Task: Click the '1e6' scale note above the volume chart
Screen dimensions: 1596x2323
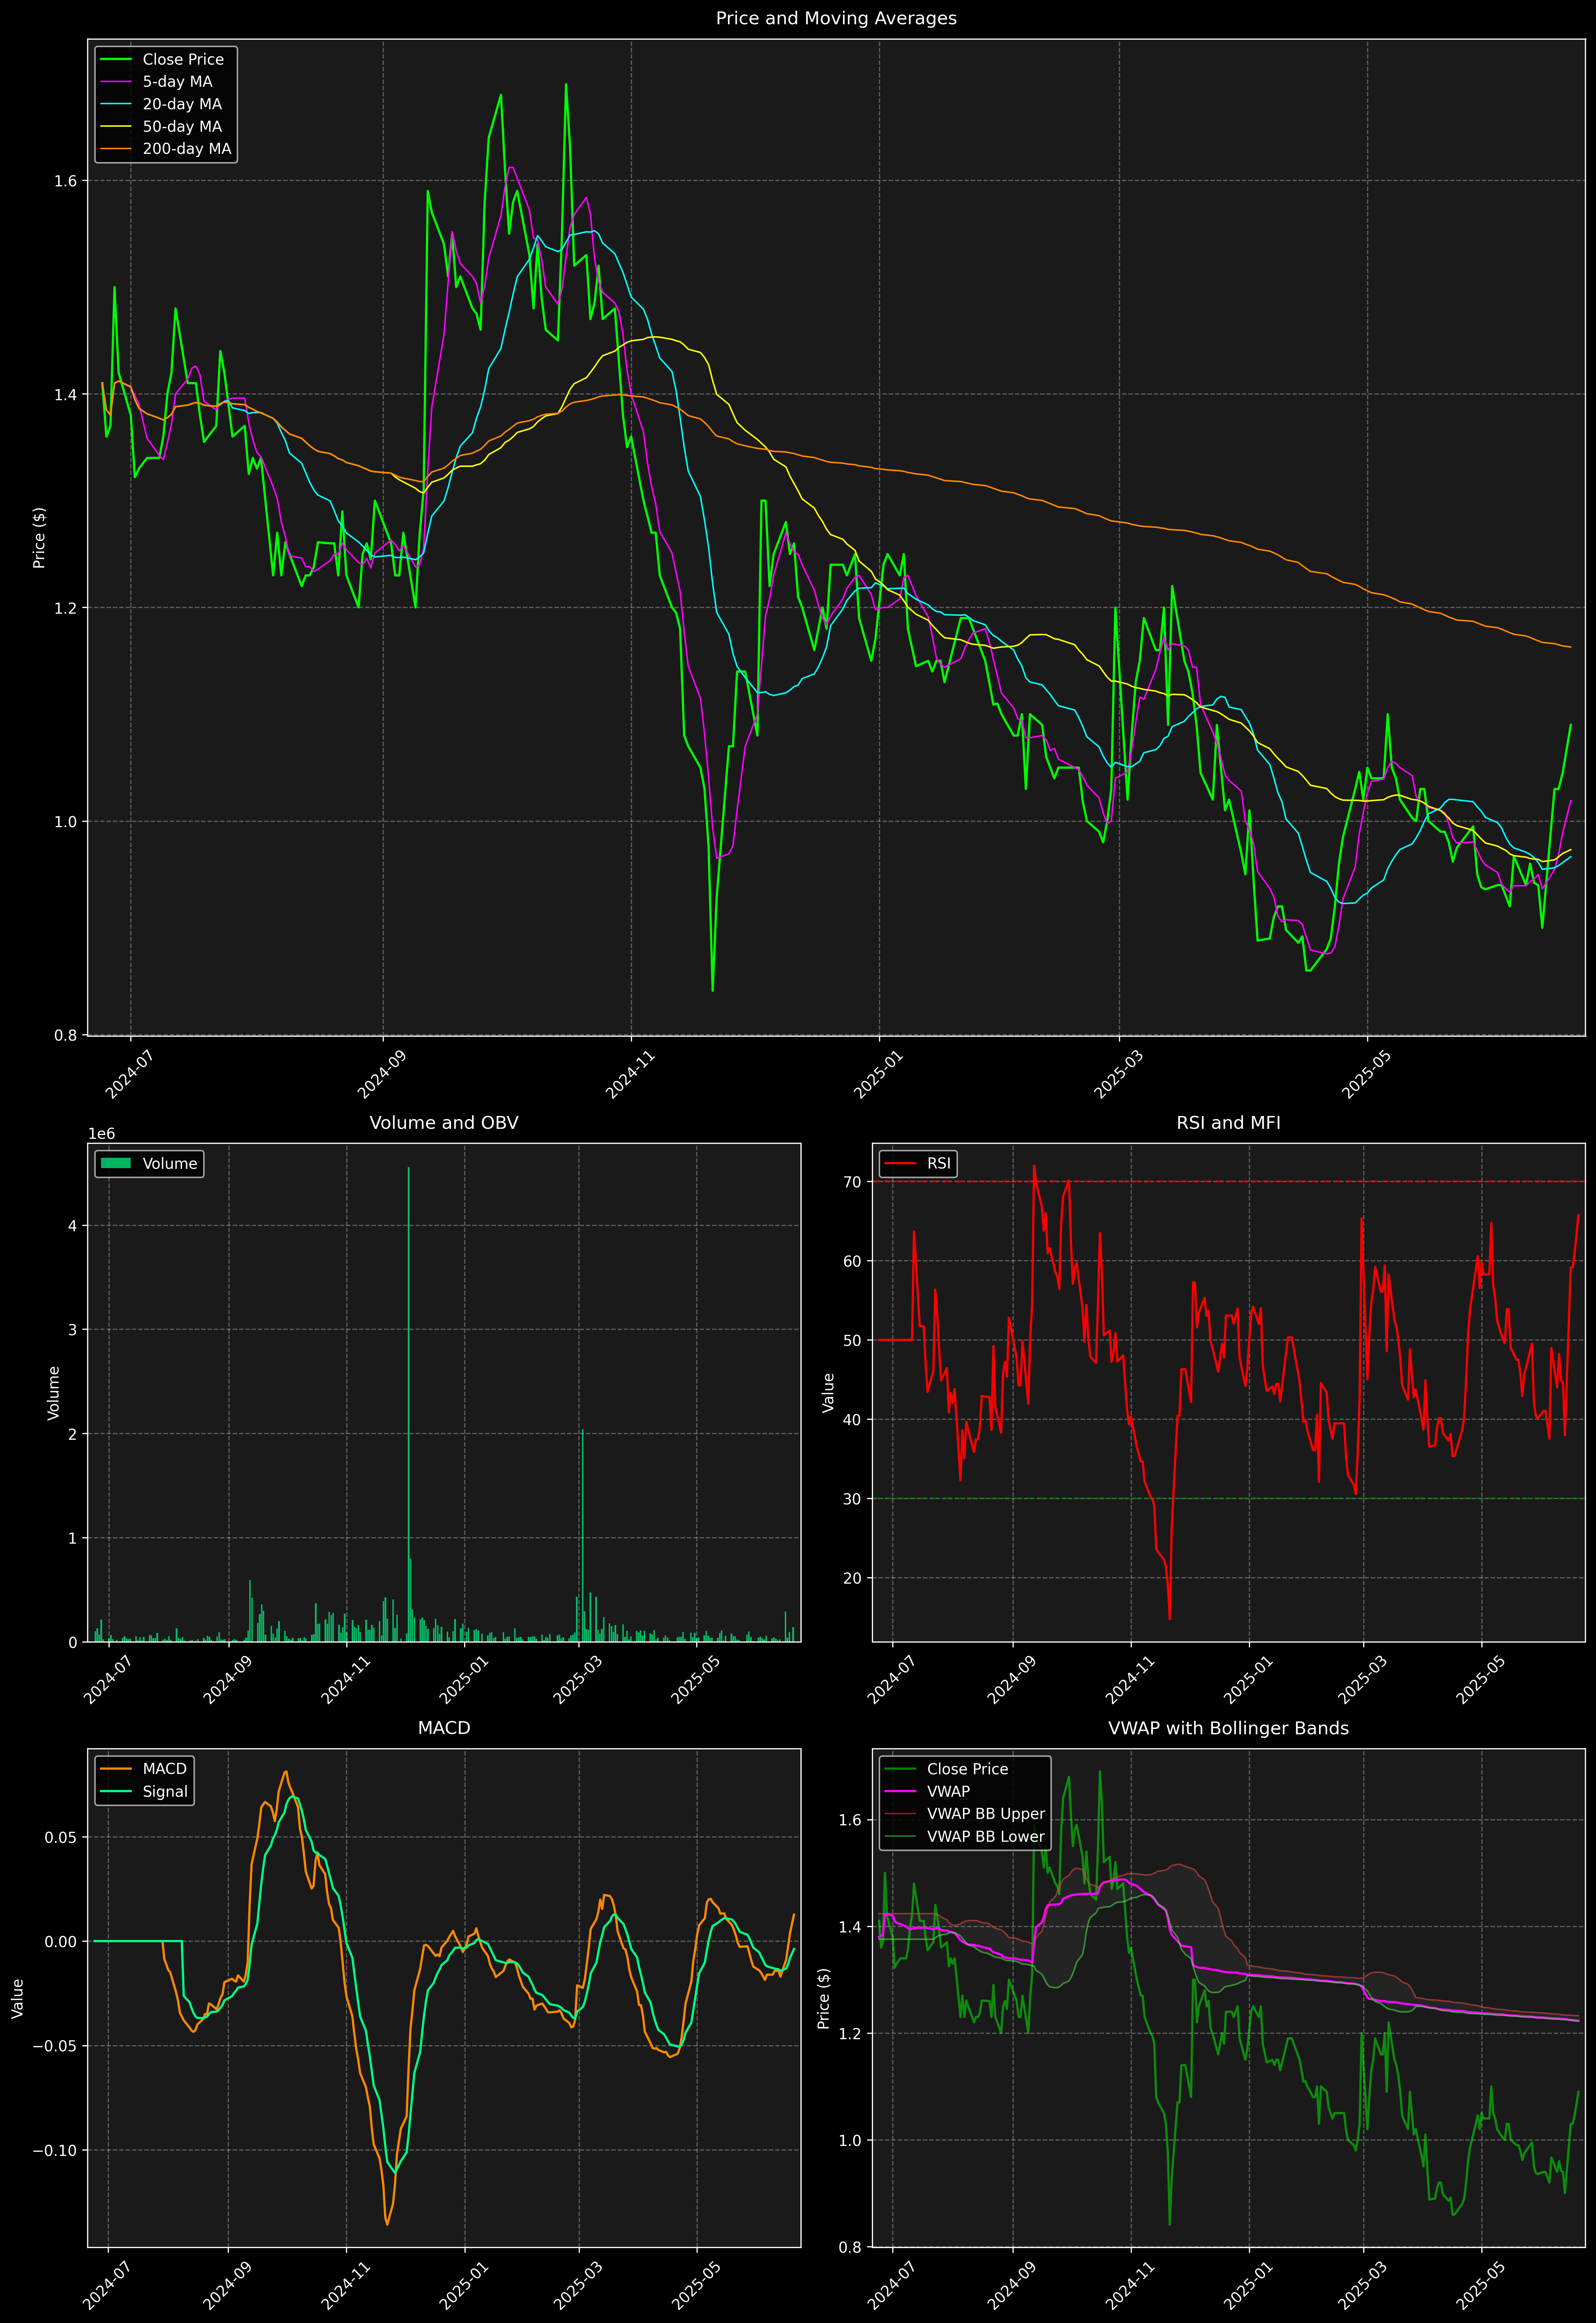Action: [x=101, y=1133]
